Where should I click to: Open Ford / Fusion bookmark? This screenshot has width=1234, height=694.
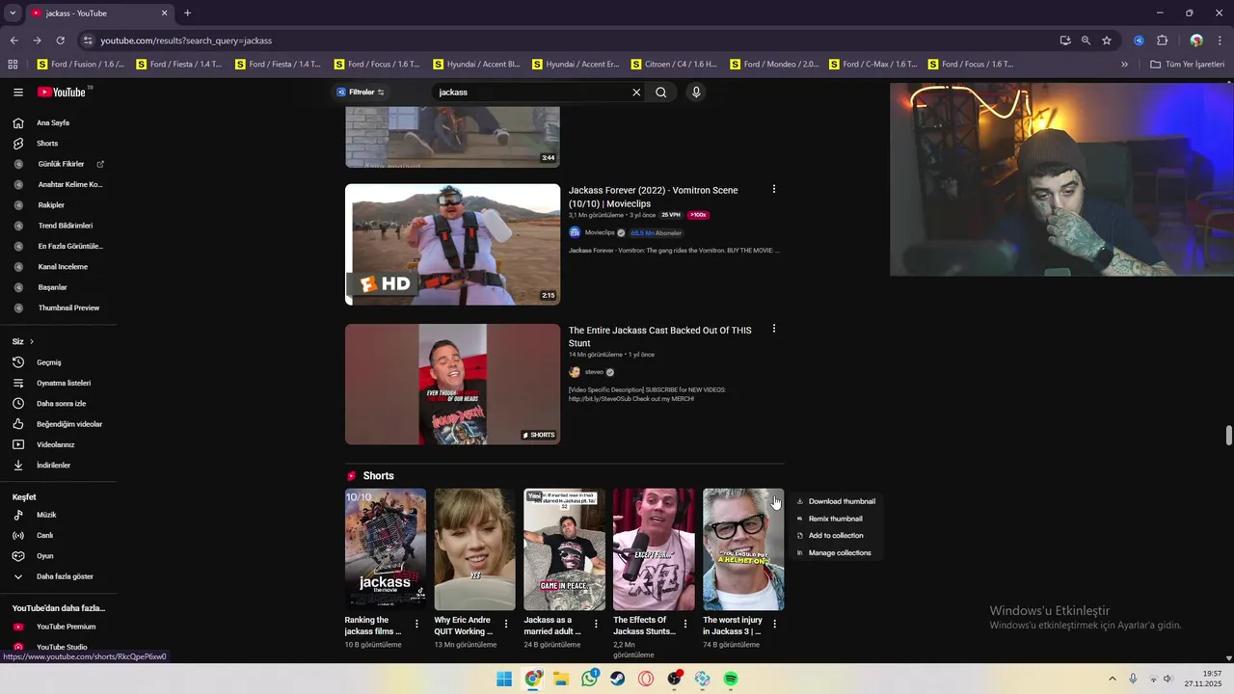click(81, 65)
